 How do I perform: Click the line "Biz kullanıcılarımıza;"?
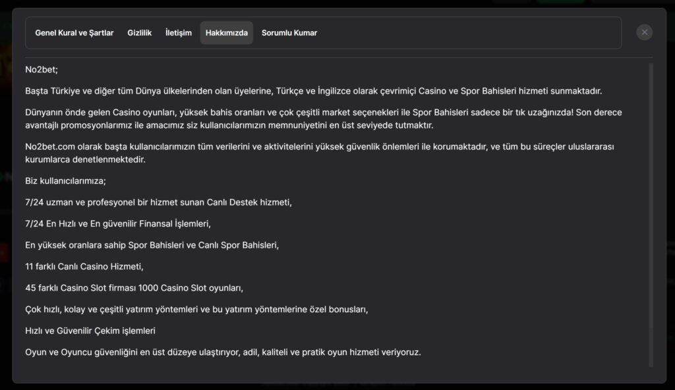pyautogui.click(x=65, y=181)
